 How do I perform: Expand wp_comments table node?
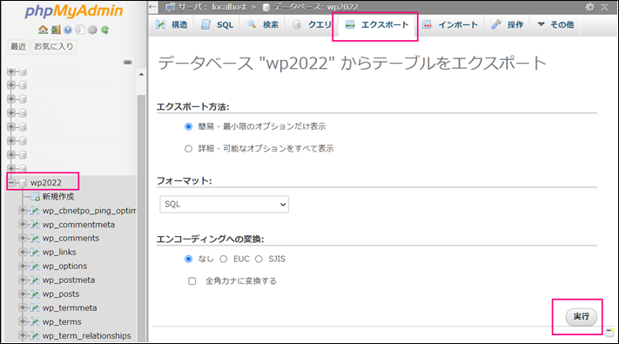pyautogui.click(x=23, y=238)
